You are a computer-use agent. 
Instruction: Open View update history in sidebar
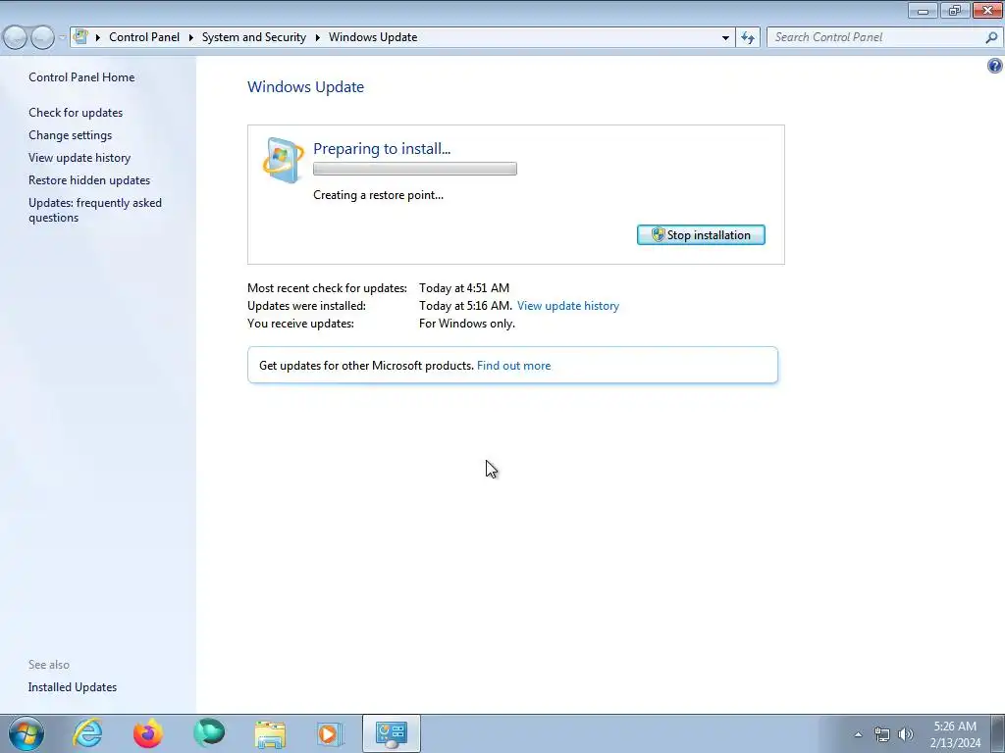click(79, 158)
